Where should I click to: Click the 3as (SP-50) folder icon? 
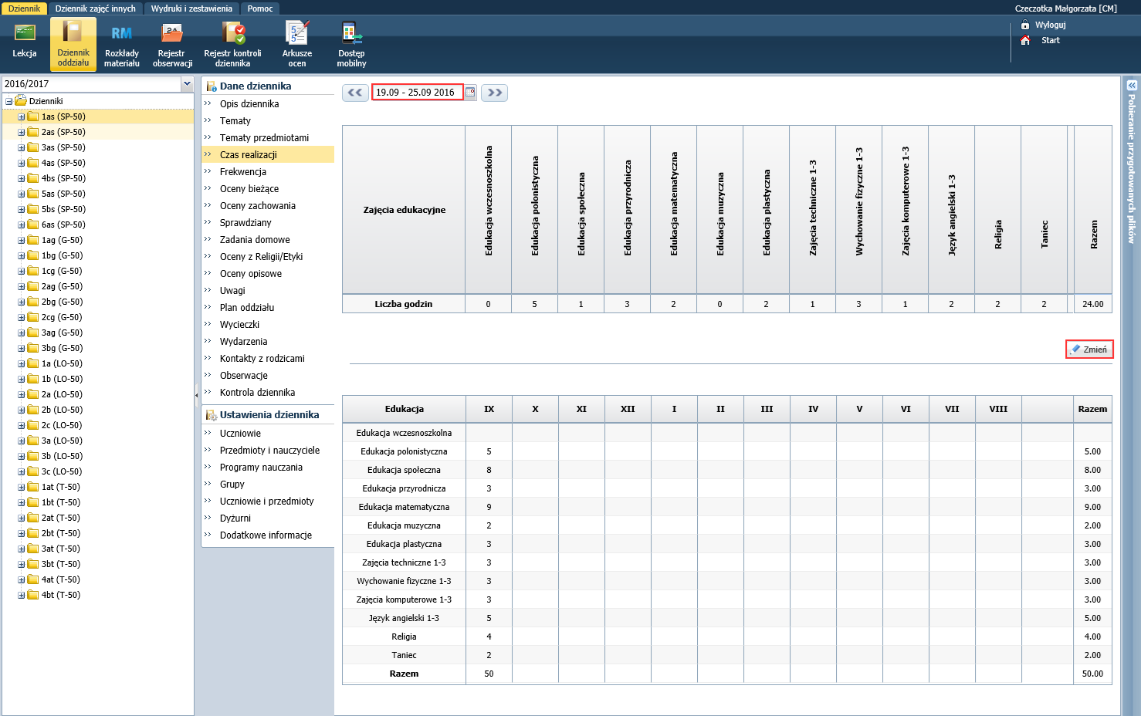pyautogui.click(x=33, y=147)
